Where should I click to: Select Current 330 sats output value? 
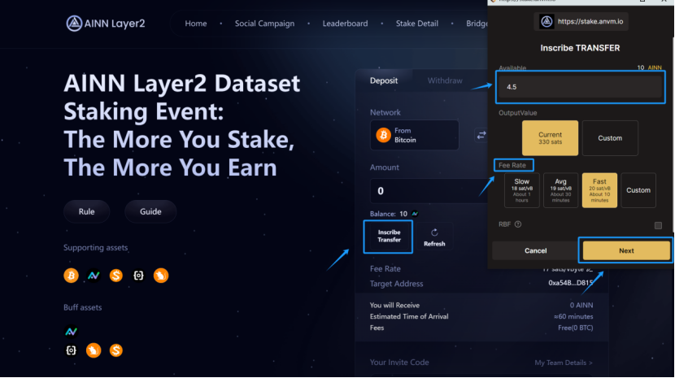coord(550,137)
